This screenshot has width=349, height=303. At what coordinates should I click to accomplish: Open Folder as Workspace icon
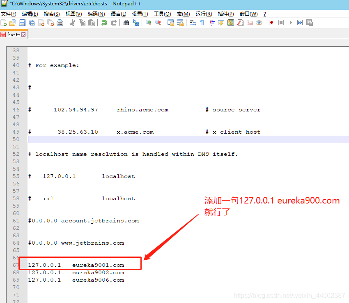(250, 23)
